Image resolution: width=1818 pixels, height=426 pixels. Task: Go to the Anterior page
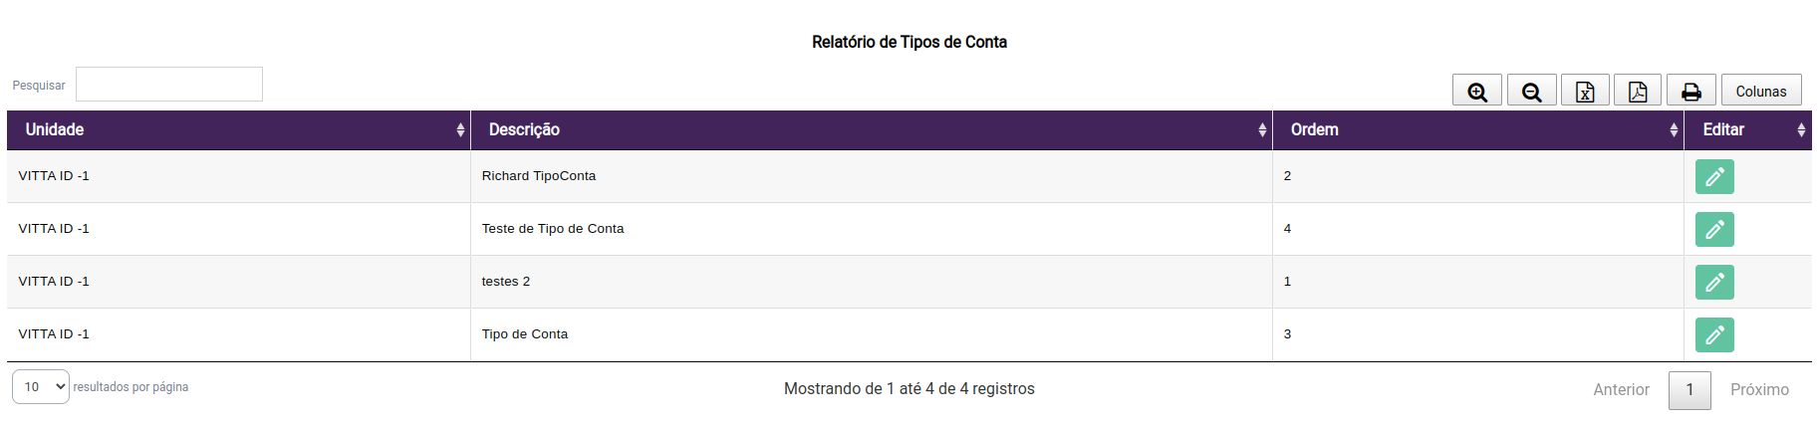pos(1621,390)
